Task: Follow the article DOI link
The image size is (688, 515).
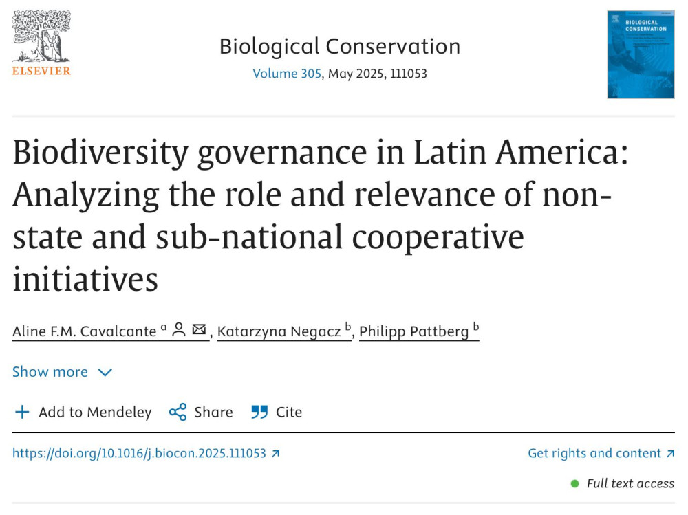Action: [x=140, y=453]
